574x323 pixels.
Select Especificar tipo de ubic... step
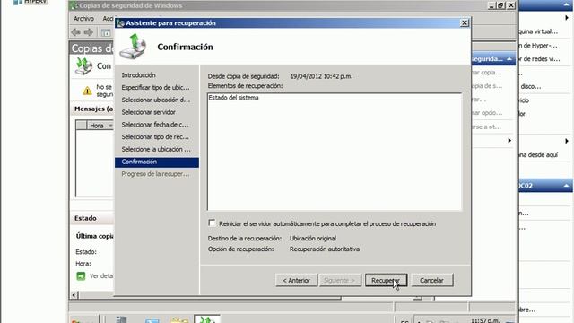pos(155,88)
